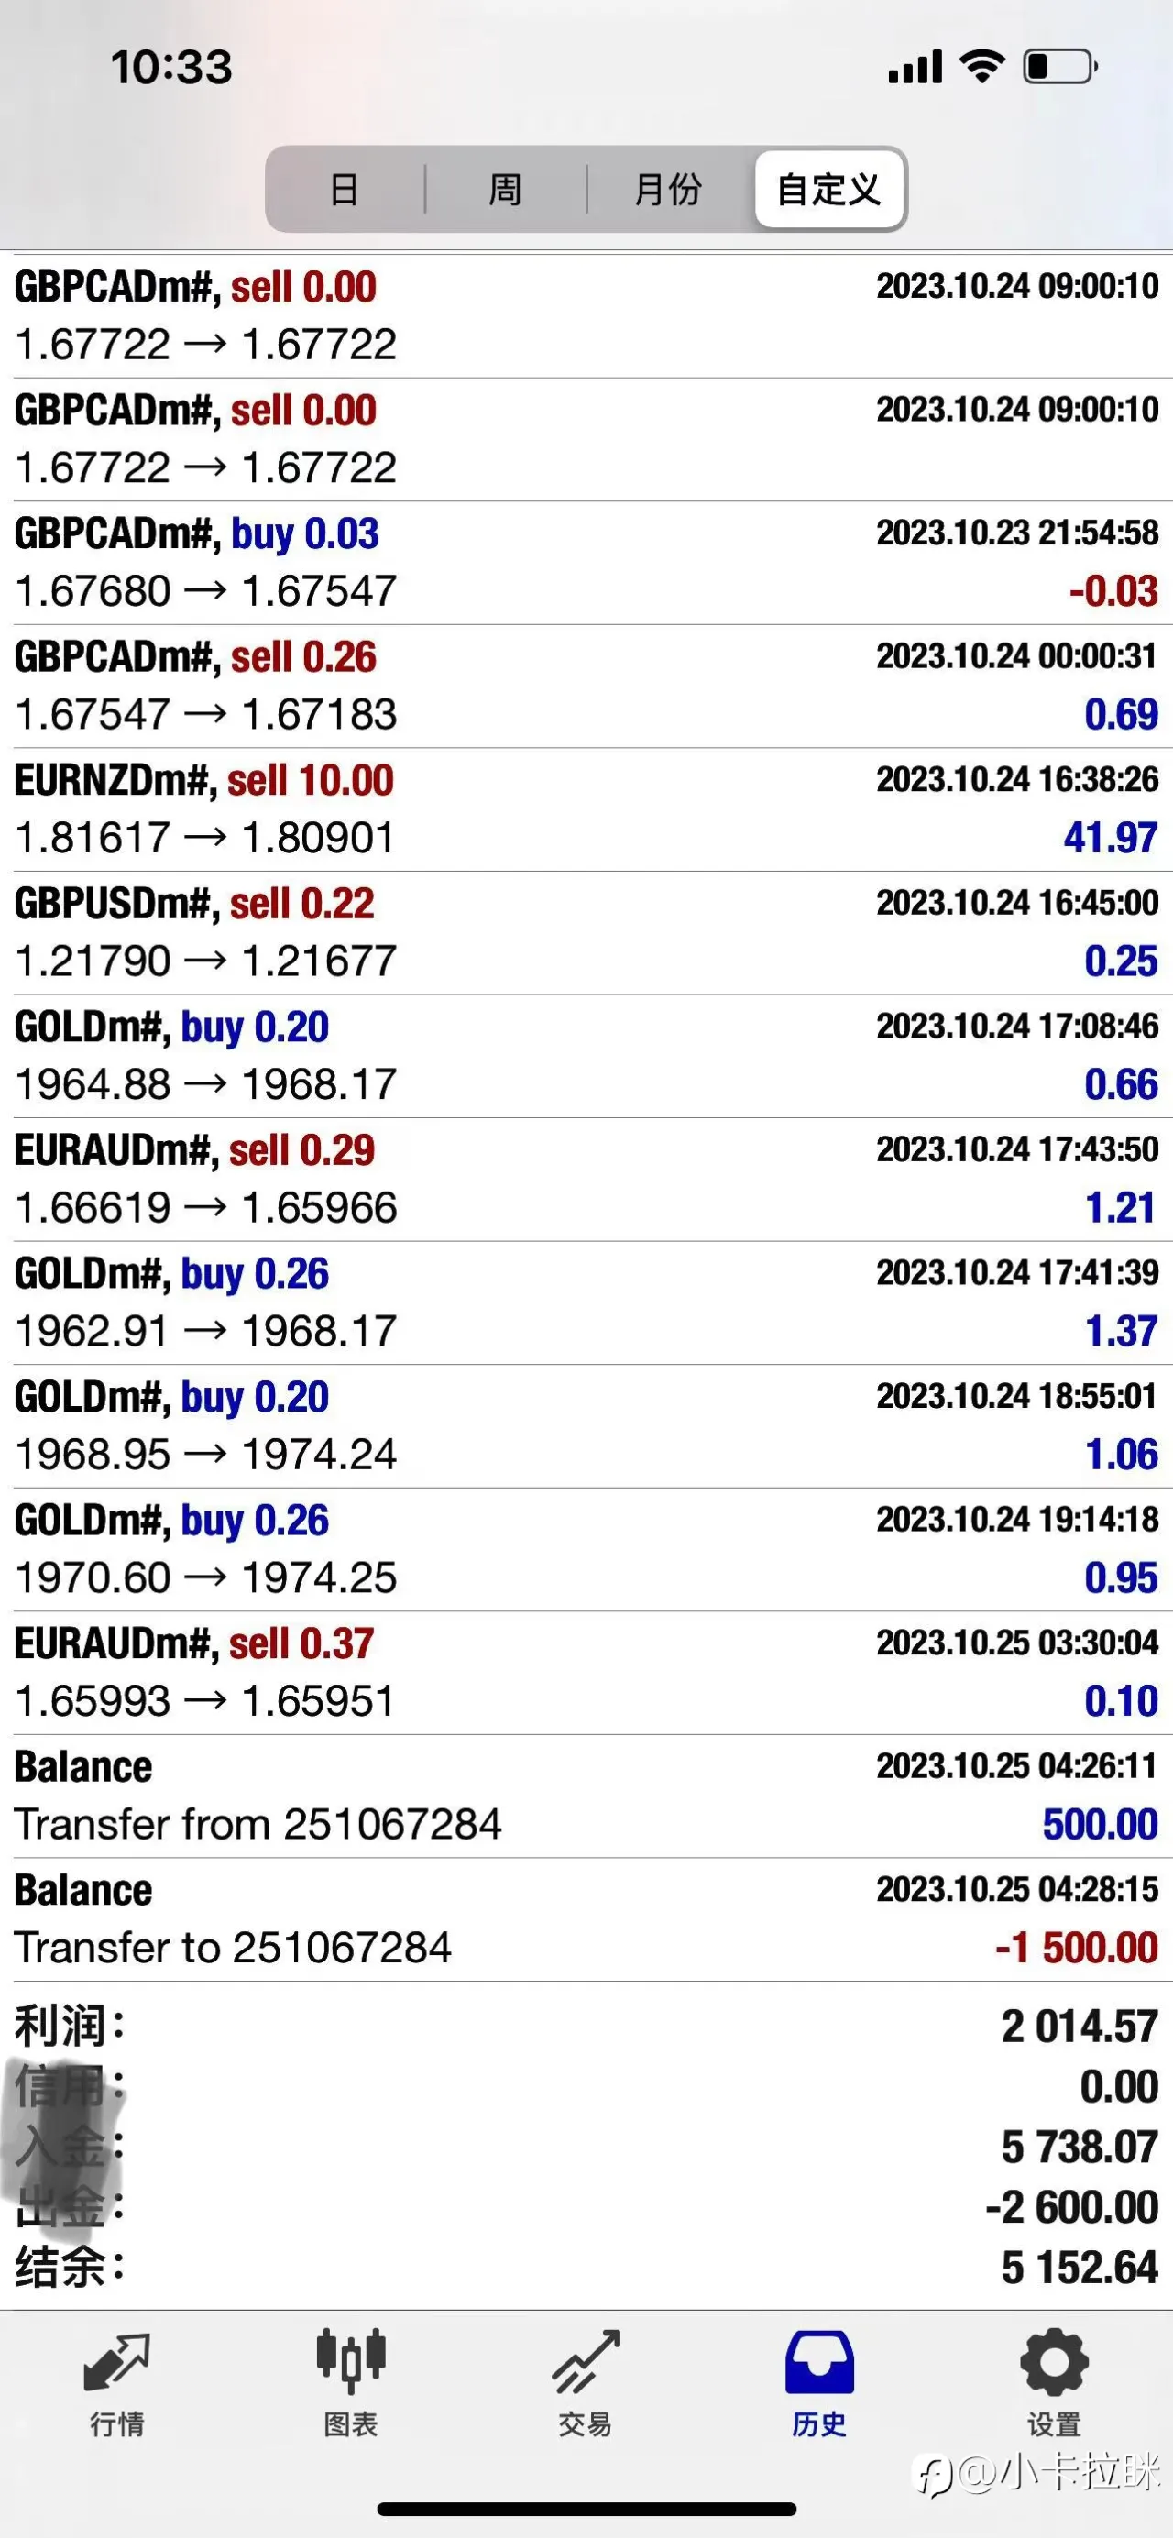Select the 自定义 custom period segment
Viewport: 1173px width, 2538px height.
click(829, 189)
